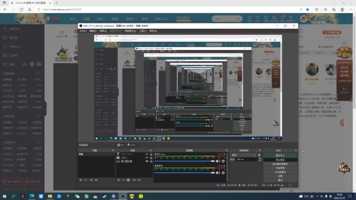Go to browser home page icon

[30, 9]
